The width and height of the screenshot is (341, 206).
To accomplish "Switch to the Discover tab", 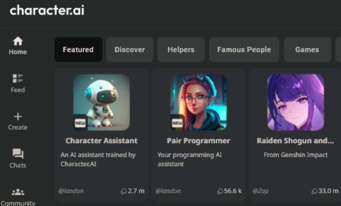I will point(130,50).
